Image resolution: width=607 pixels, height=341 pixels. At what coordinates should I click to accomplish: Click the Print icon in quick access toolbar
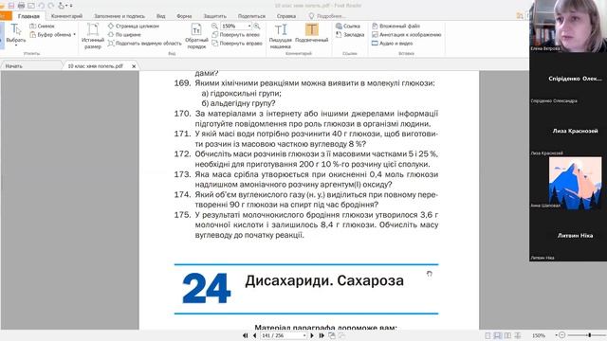[x=21, y=6]
